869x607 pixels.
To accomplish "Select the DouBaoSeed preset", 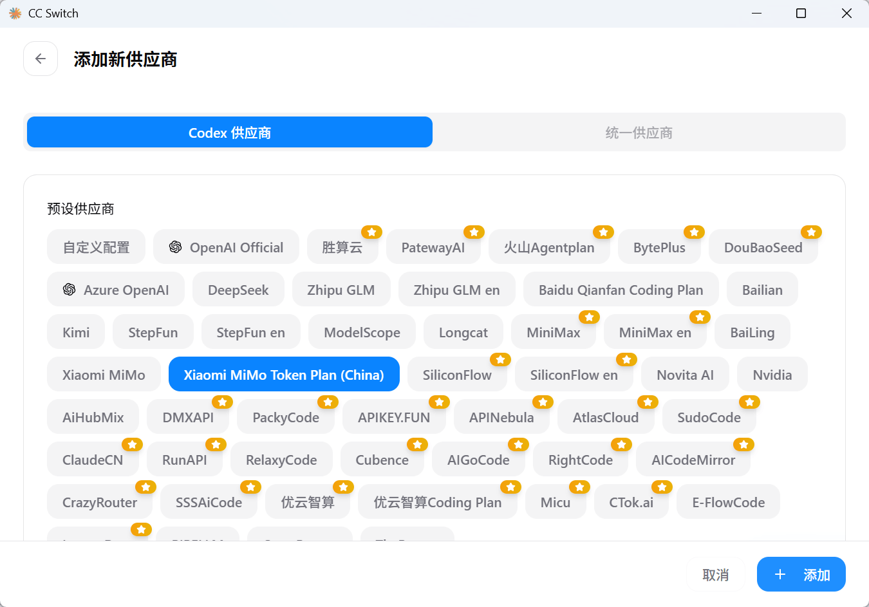I will tap(763, 247).
